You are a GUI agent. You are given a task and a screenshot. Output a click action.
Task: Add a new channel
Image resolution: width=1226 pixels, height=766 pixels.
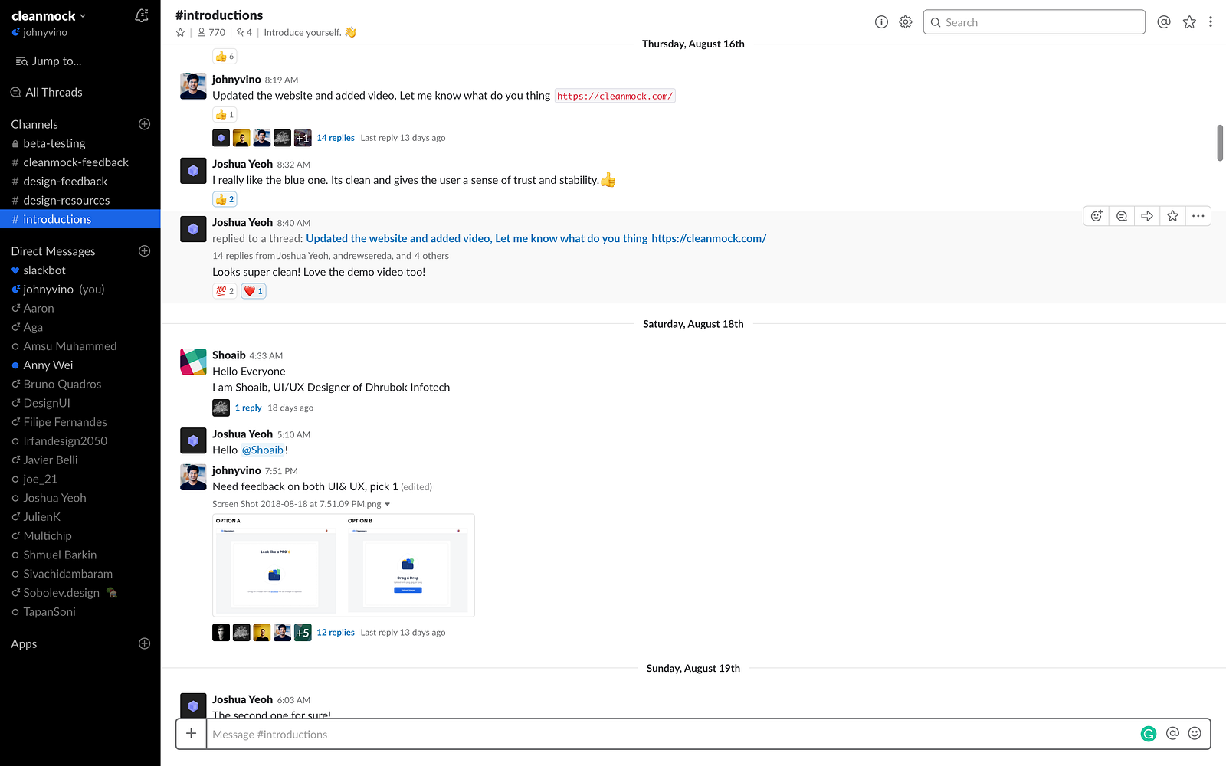[144, 124]
